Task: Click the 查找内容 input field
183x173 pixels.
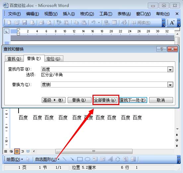Action: 104,70
